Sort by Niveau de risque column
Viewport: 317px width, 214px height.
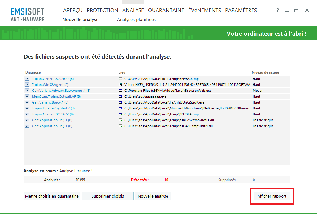pos(265,72)
